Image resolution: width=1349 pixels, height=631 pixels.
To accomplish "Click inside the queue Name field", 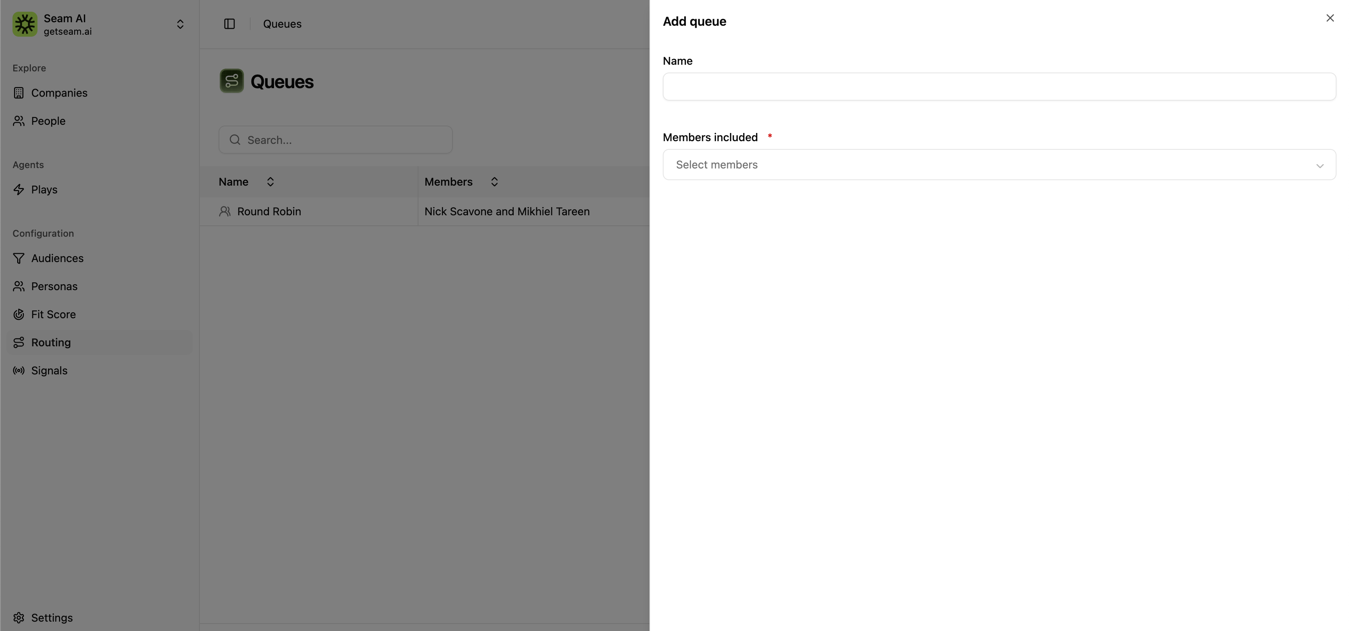I will (x=998, y=87).
